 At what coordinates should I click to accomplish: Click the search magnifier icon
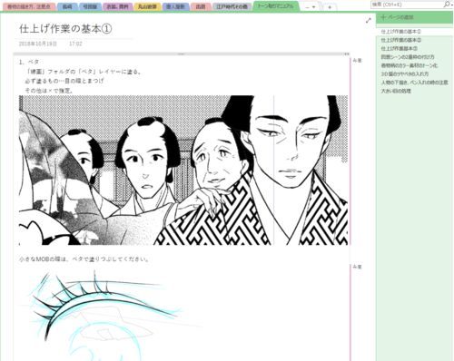(x=446, y=5)
